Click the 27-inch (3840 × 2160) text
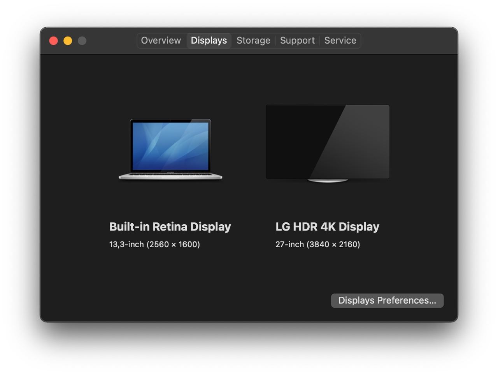 (x=318, y=245)
